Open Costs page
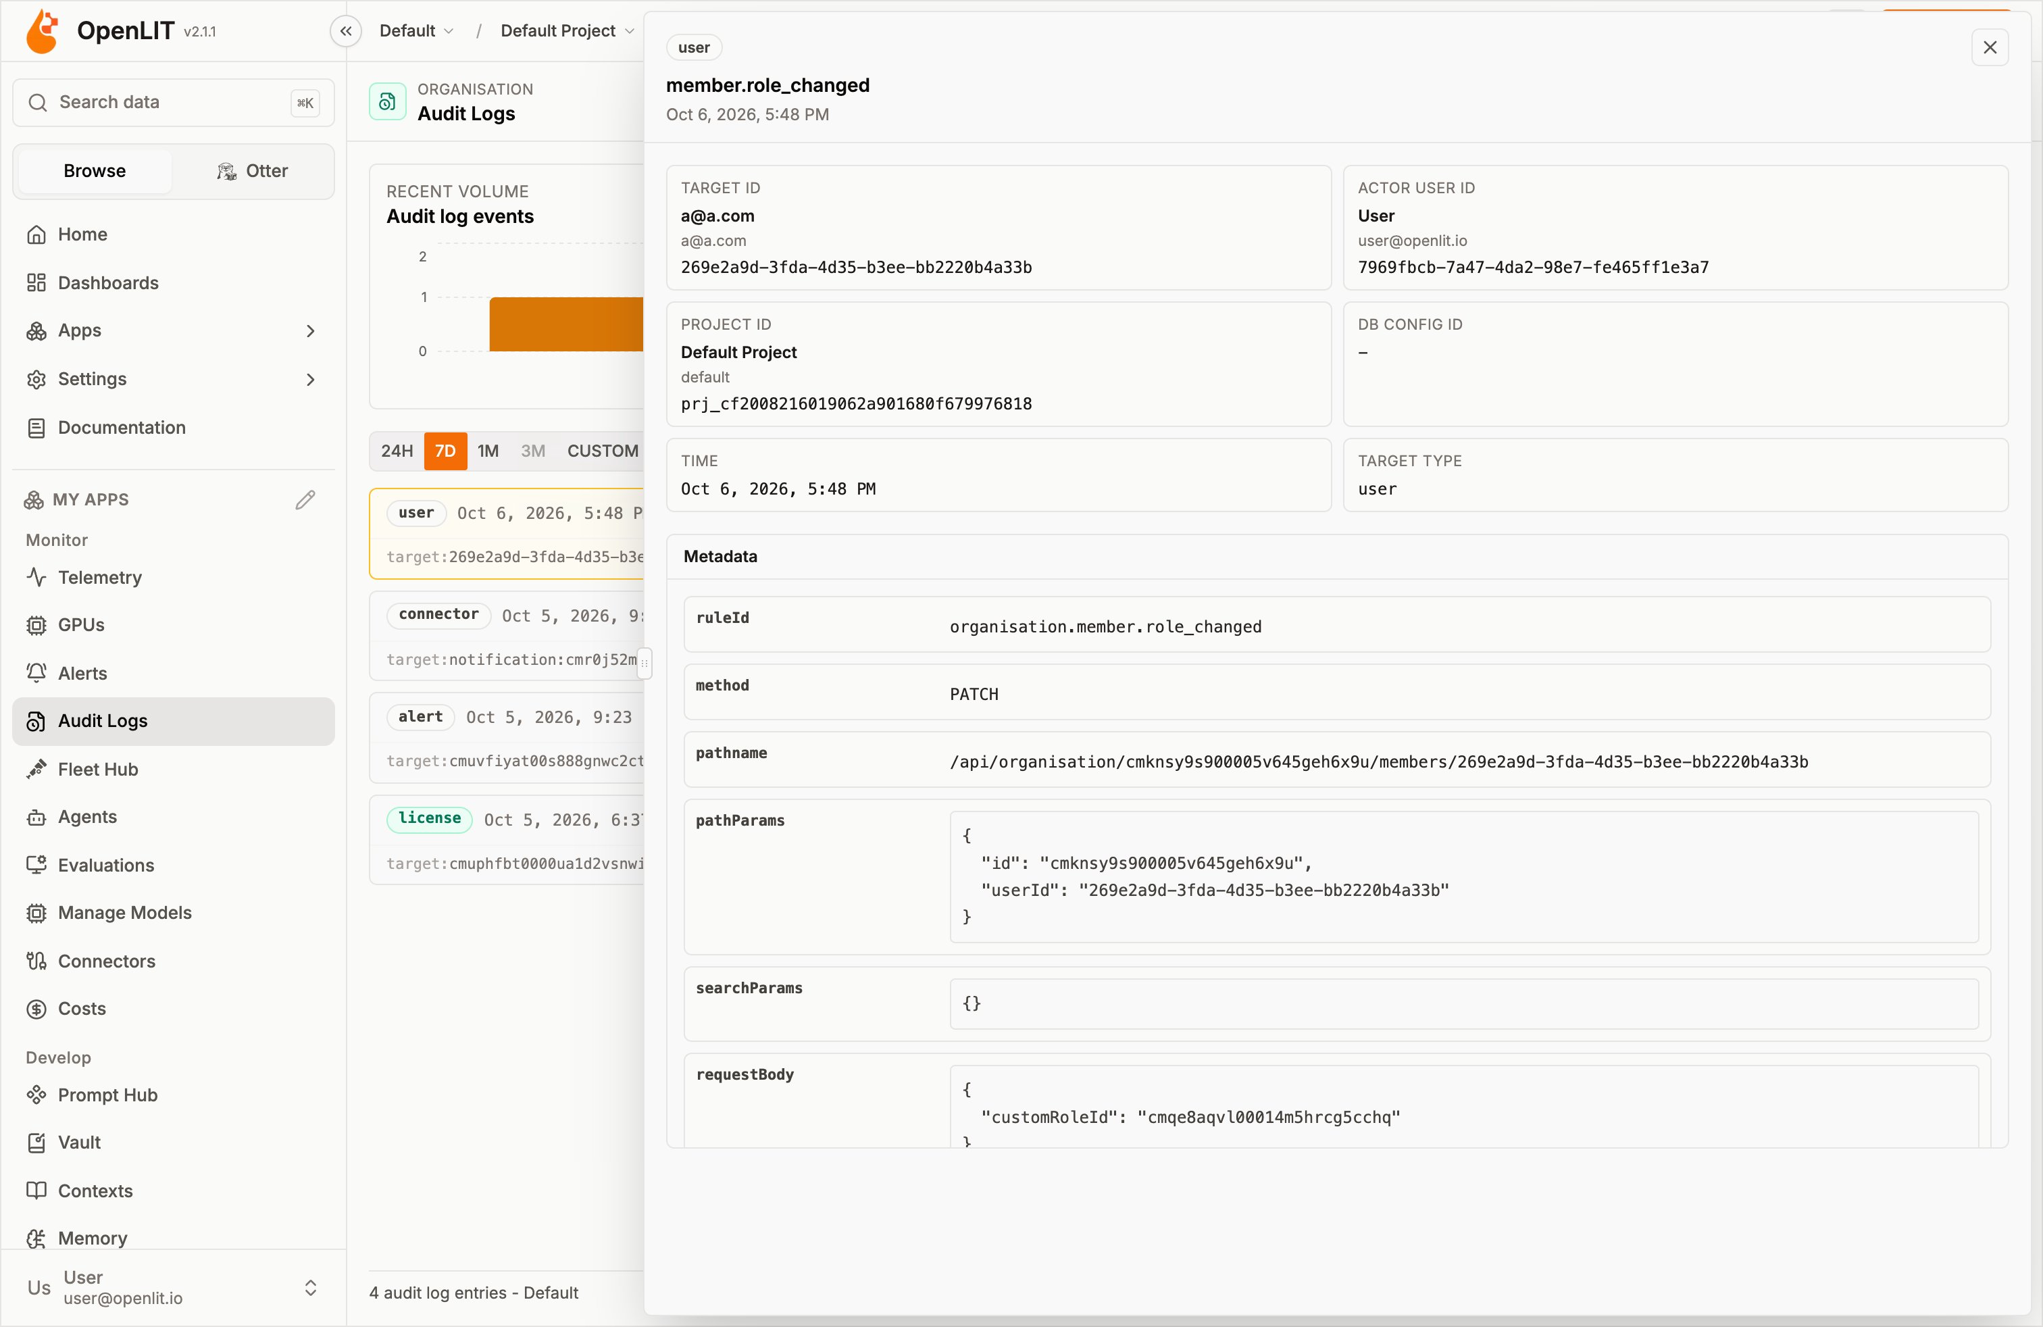 tap(172, 1009)
